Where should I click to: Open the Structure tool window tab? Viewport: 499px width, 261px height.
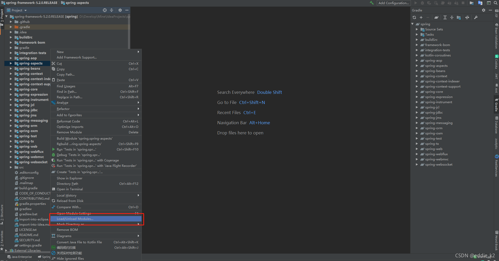[2, 214]
